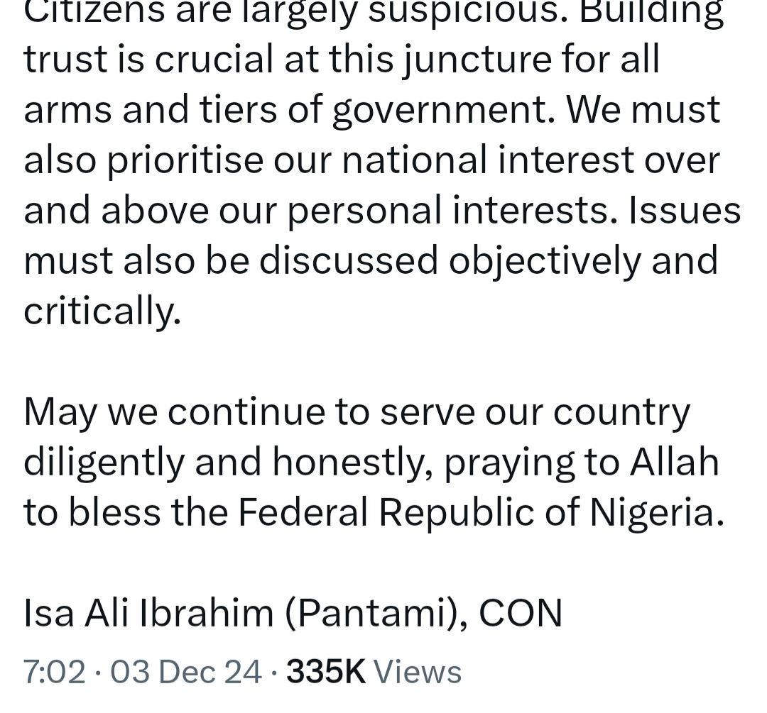Click 'diligently and honestly' text
The image size is (767, 713).
tap(228, 463)
